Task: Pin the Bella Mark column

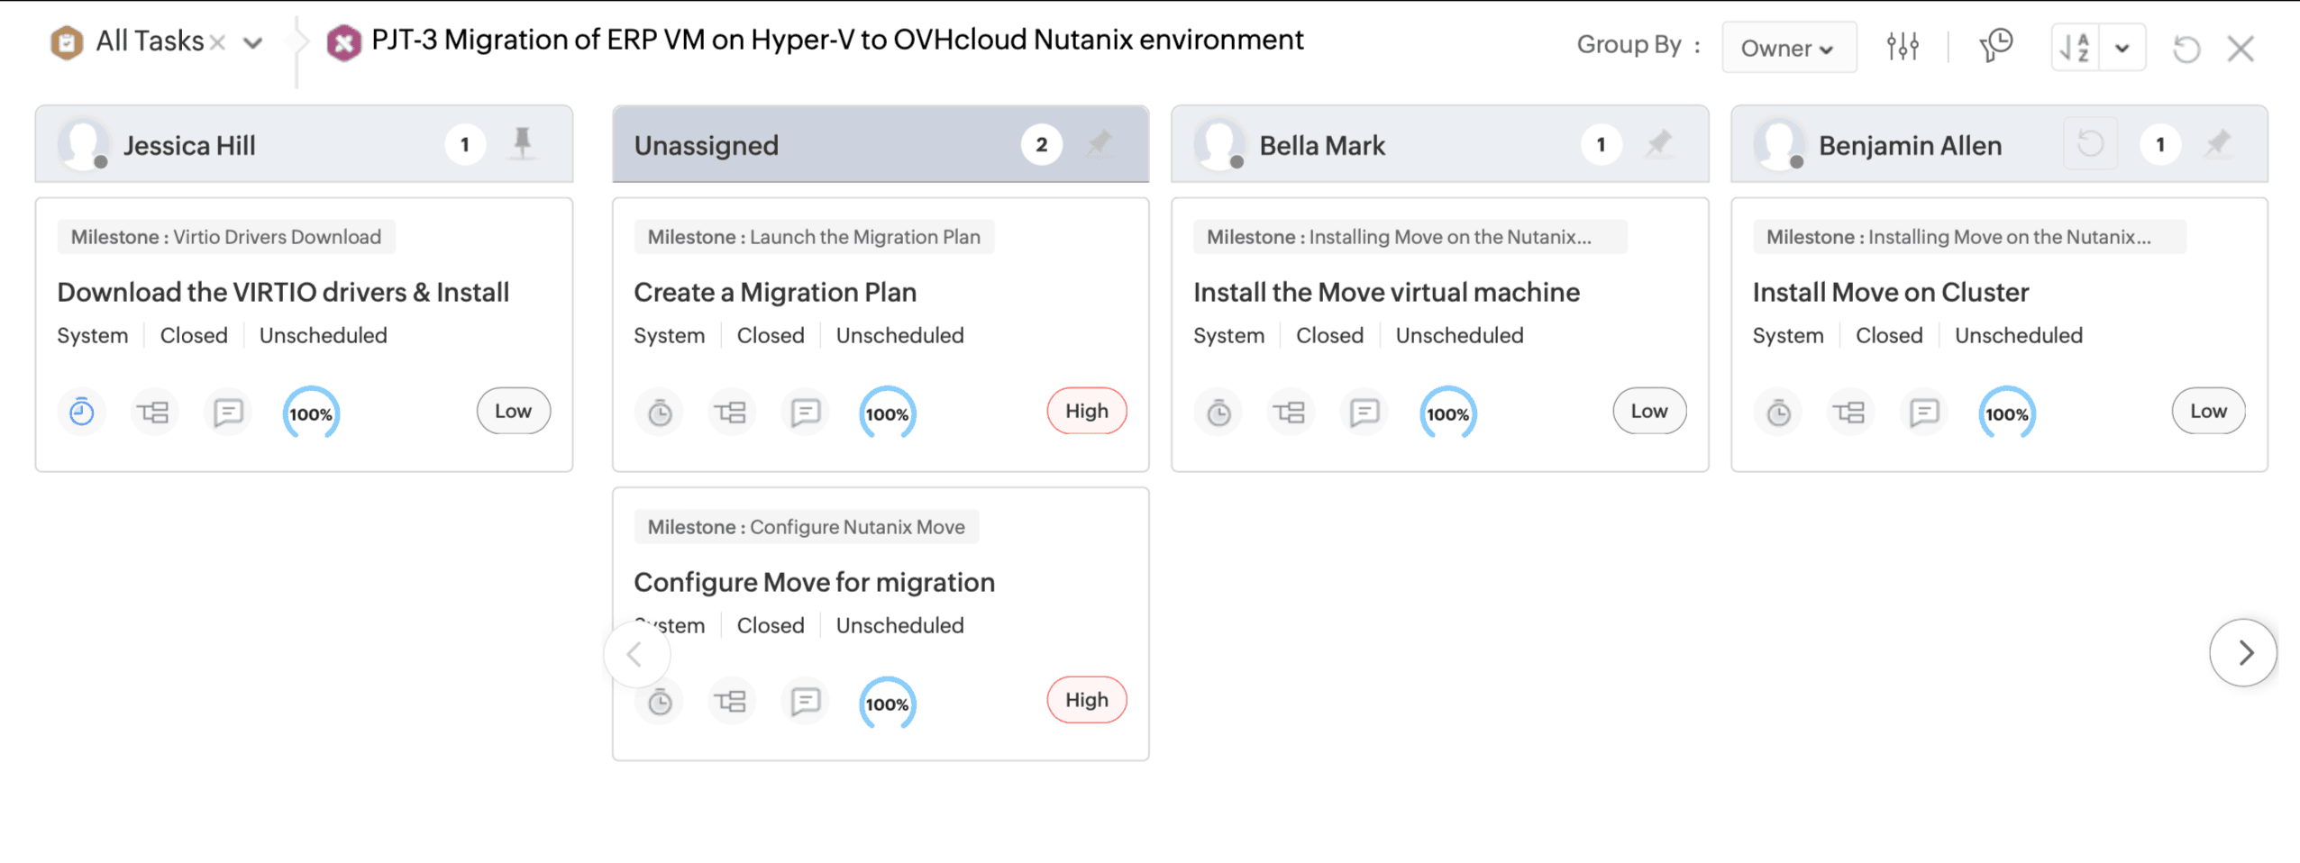Action: (1659, 143)
